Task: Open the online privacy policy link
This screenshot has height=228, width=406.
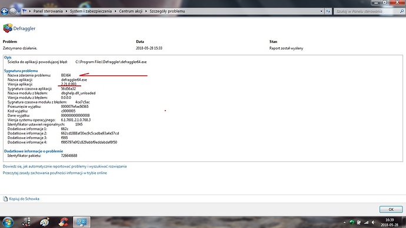Action: (55, 173)
